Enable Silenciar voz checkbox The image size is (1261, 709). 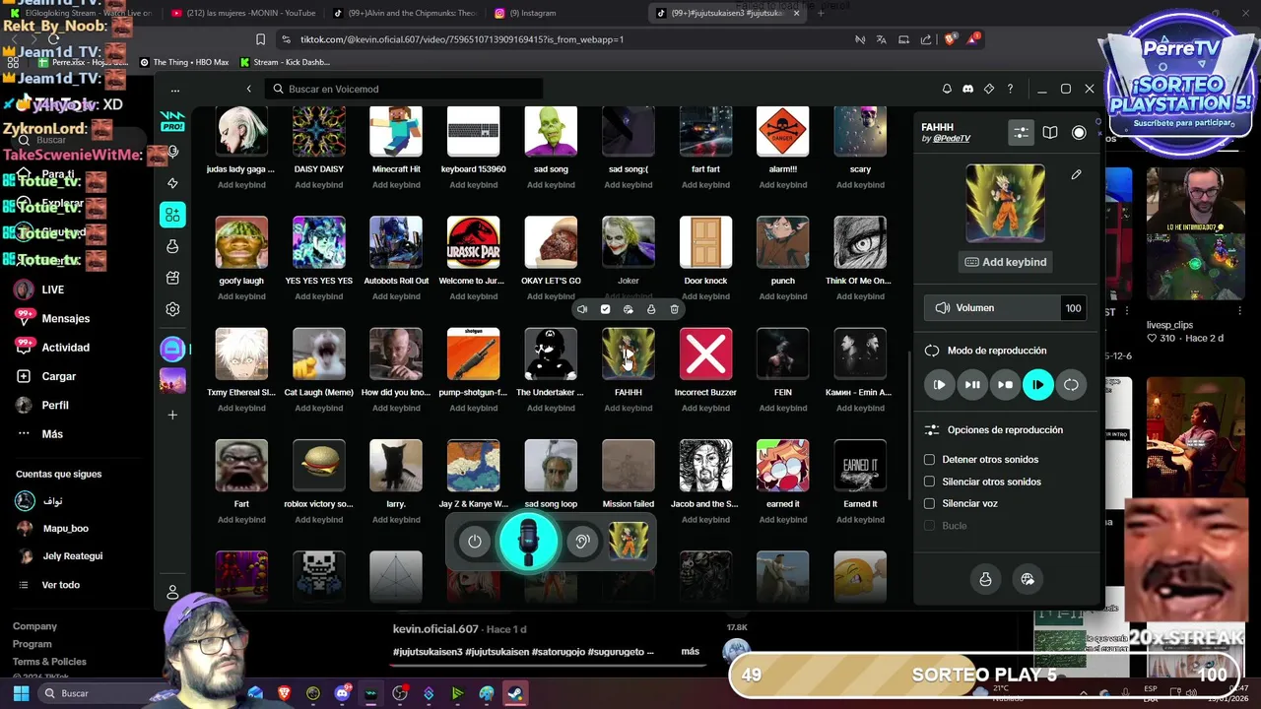(x=929, y=503)
